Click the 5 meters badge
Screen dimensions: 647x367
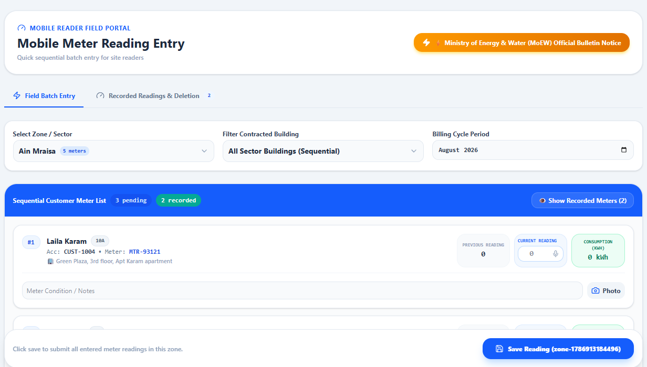pos(74,151)
